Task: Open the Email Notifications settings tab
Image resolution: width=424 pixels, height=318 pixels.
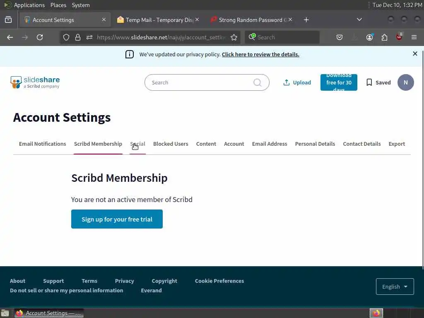Action: coord(43,144)
